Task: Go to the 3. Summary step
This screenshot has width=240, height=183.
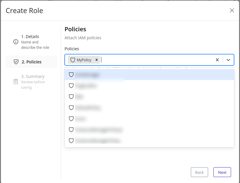Action: 33,76
